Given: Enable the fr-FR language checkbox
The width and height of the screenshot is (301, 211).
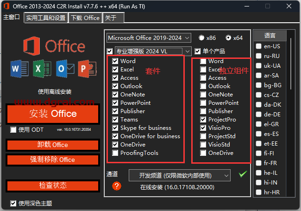Looking at the screenshot, I should (258, 163).
